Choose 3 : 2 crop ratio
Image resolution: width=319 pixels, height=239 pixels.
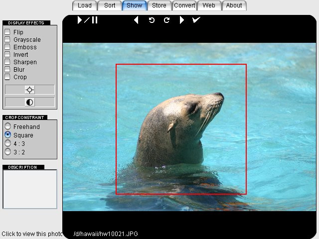coord(8,152)
